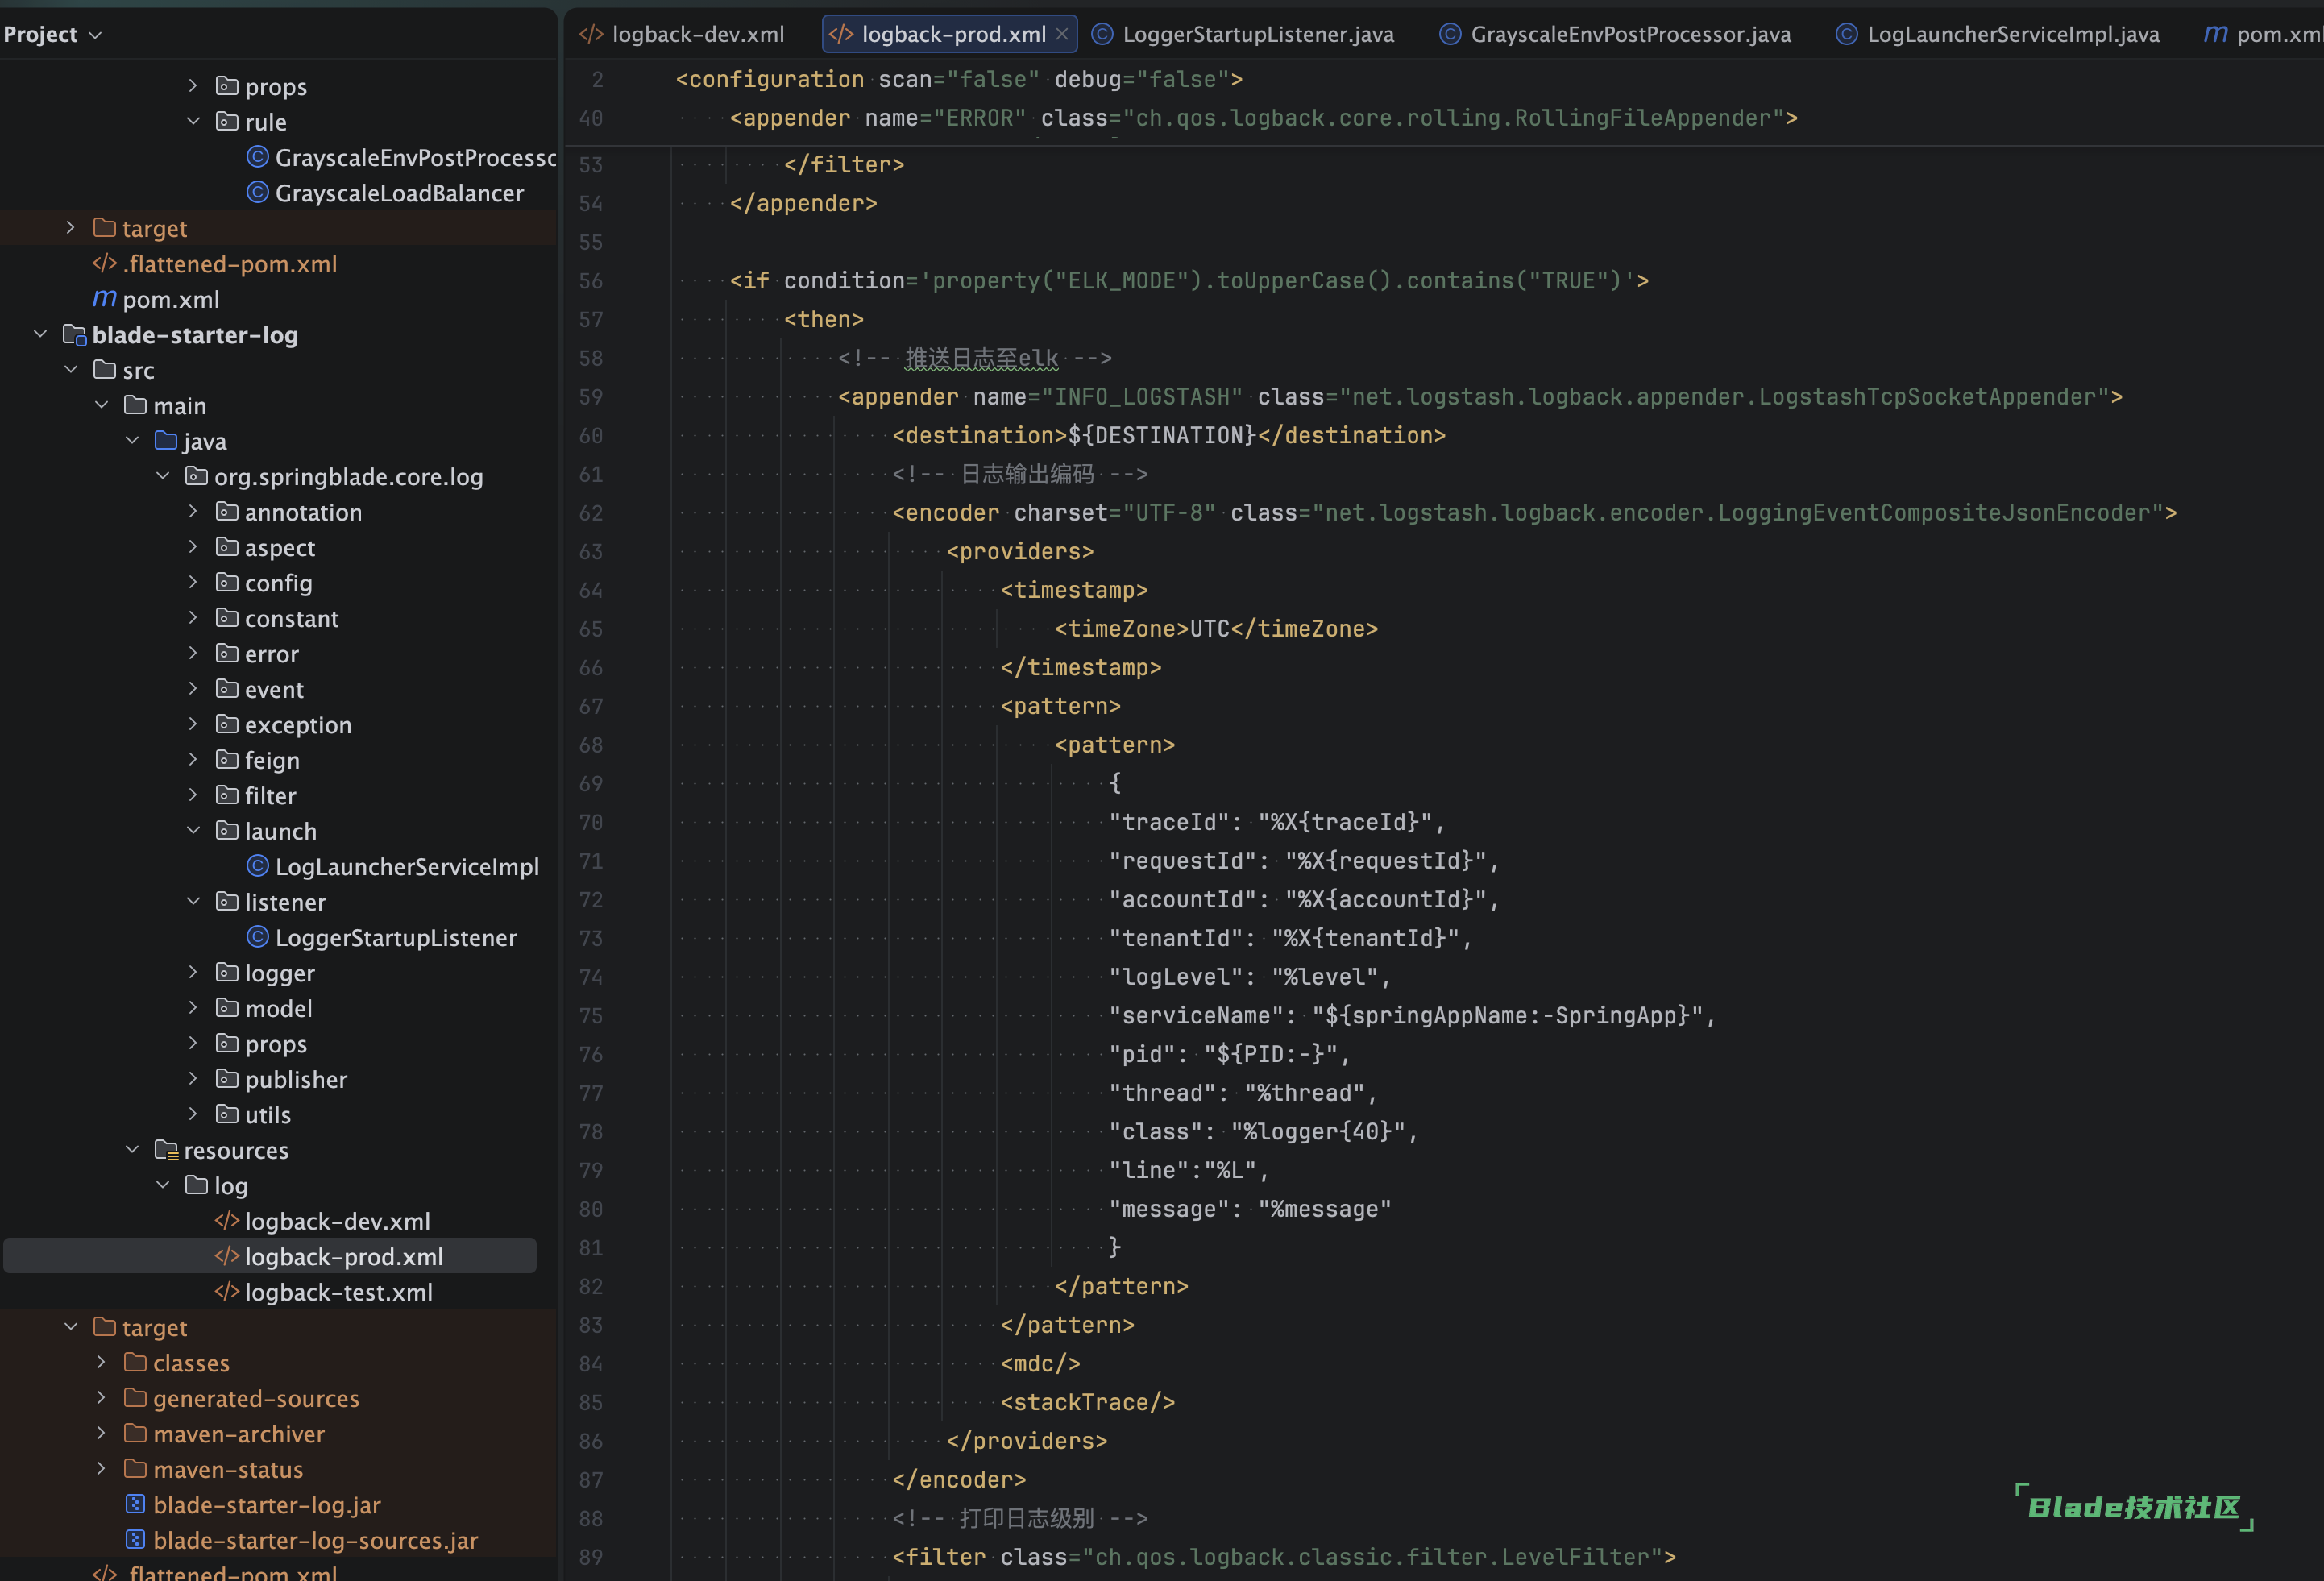Select LogLauncherServiceImpl in the project tree

(406, 867)
